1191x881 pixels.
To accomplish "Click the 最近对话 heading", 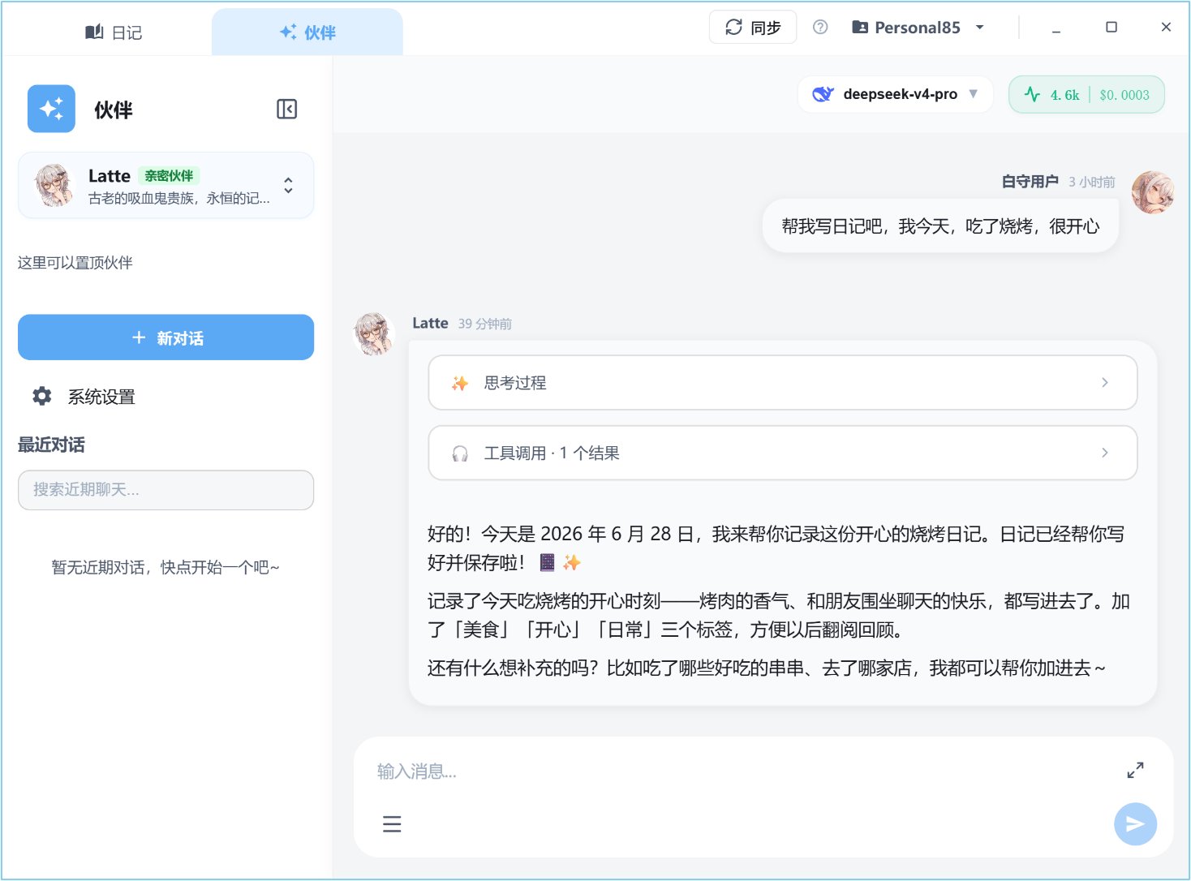I will point(51,445).
